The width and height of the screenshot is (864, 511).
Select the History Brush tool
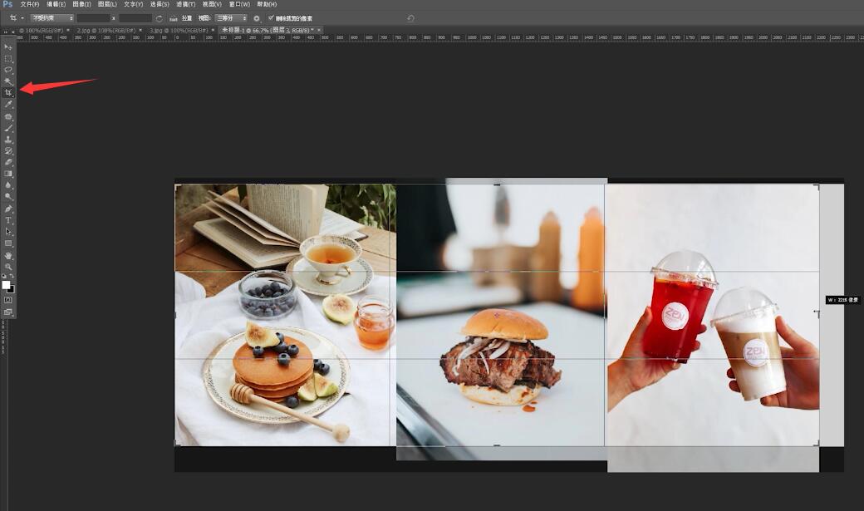(8, 151)
